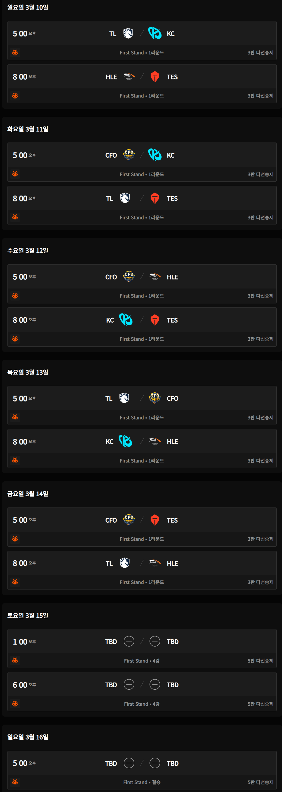
Task: Click CFO logo in March 13 5:00 match
Action: tap(155, 398)
